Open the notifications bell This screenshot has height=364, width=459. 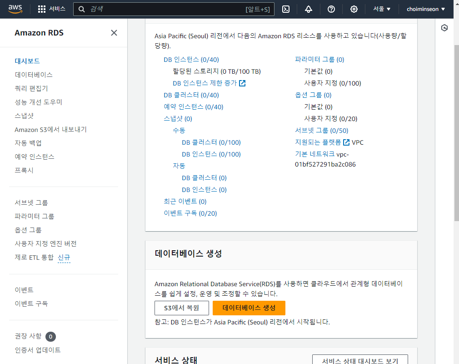point(309,9)
